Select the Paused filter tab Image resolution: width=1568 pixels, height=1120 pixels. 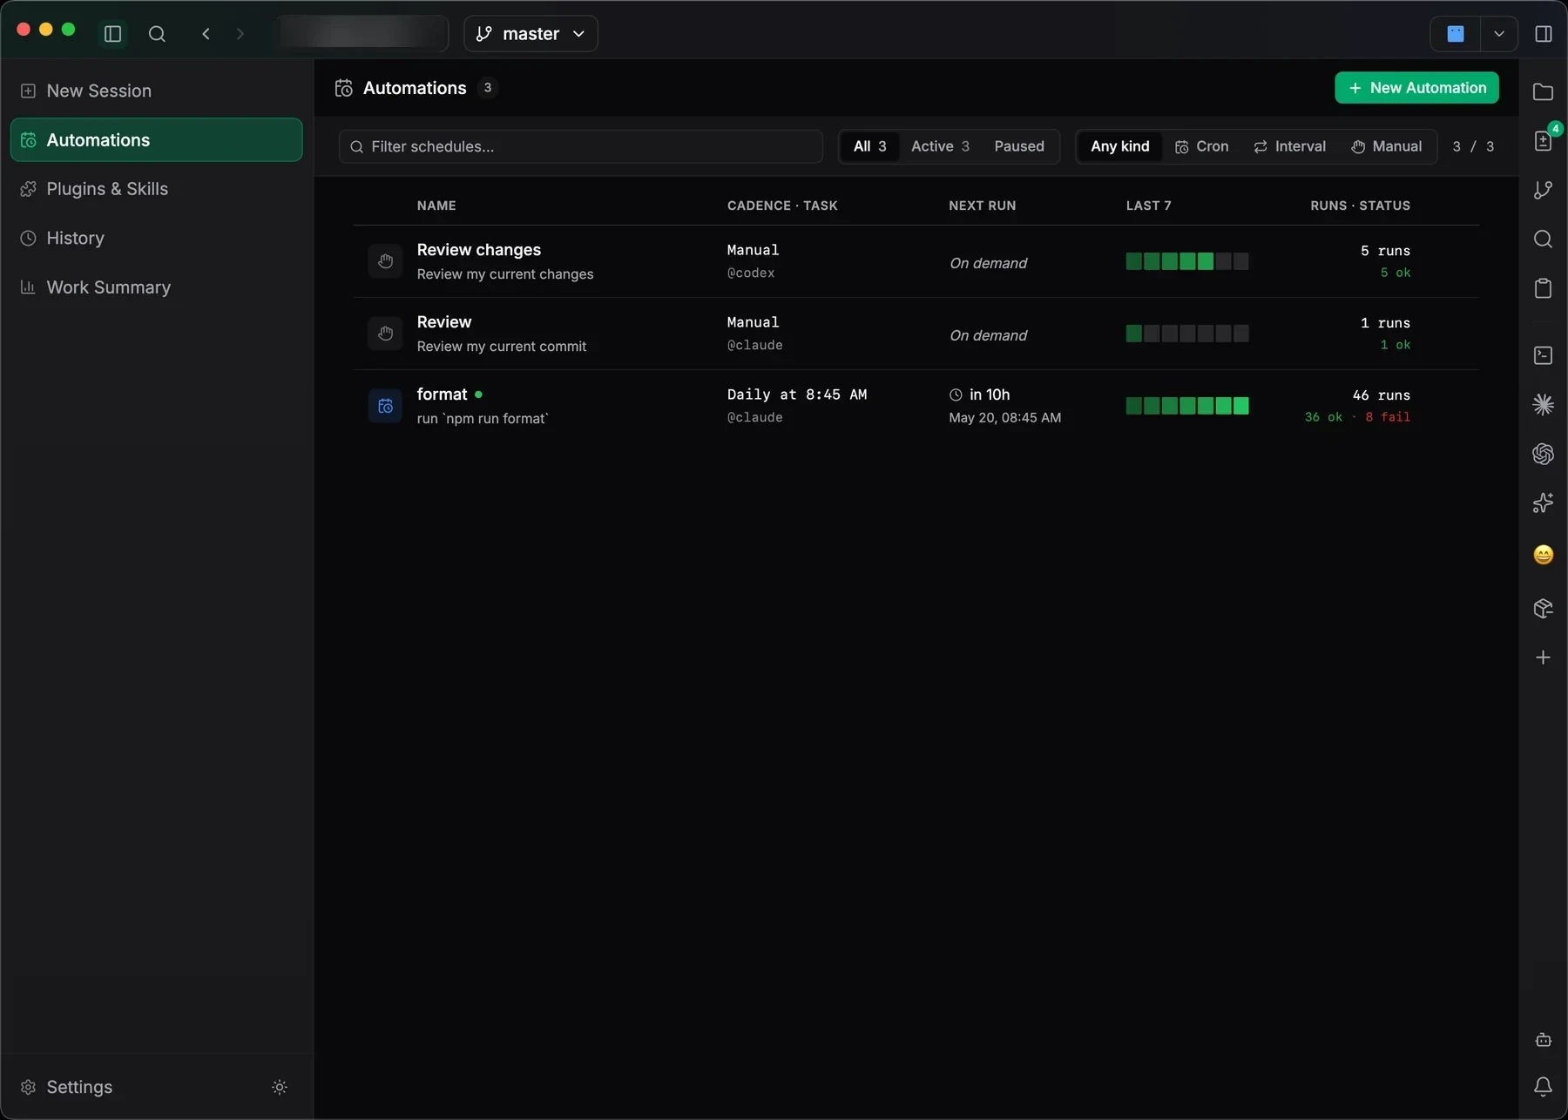pos(1019,146)
